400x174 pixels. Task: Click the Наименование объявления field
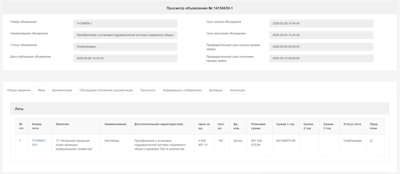(x=125, y=35)
